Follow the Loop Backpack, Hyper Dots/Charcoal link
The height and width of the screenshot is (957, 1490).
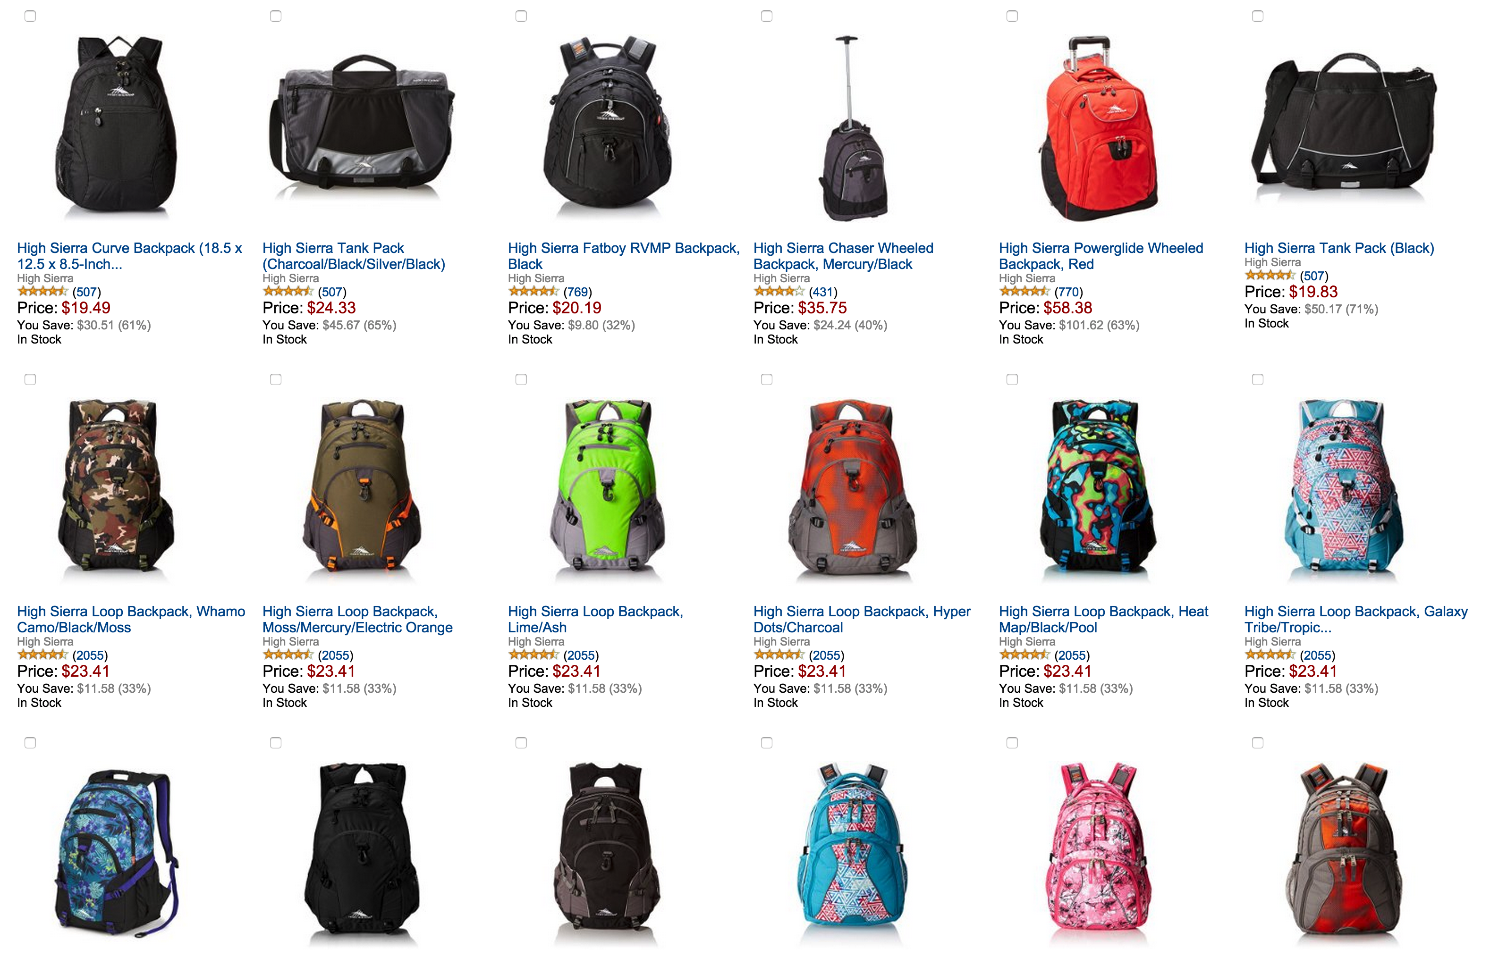pyautogui.click(x=862, y=620)
